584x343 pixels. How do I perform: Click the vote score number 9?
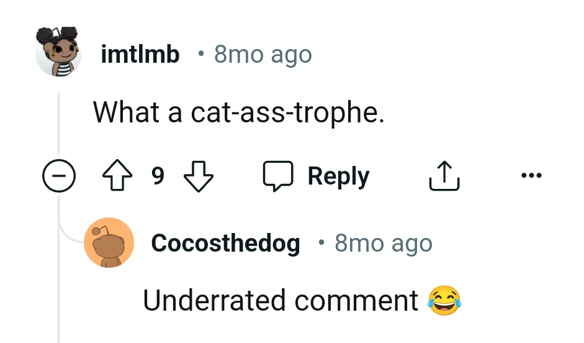[158, 176]
